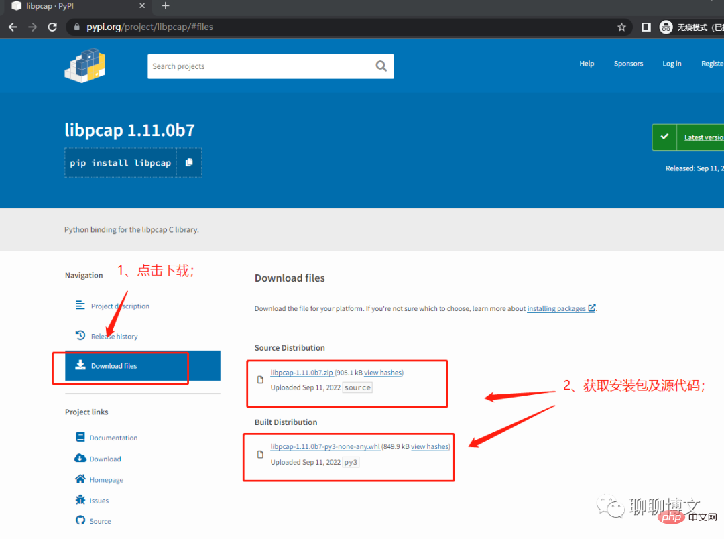Screen dimensions: 724x539
Task: Download libpcap-1.11.0b7-py3-none-any.whl
Action: [325, 446]
